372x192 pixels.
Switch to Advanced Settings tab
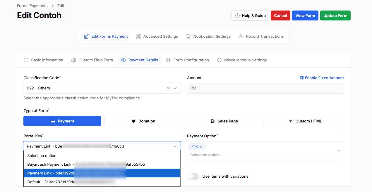point(157,36)
